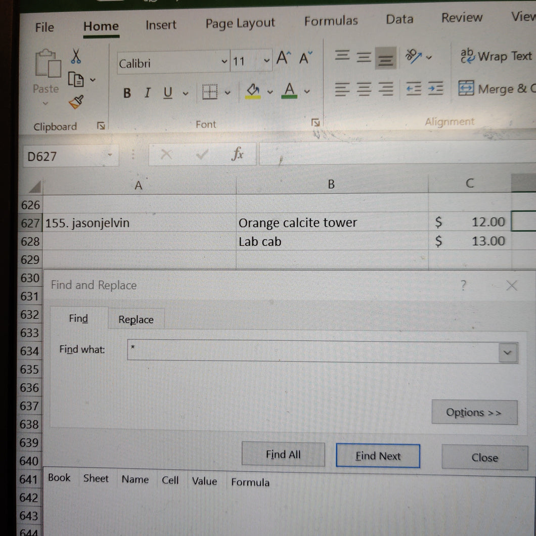This screenshot has height=536, width=536.
Task: Select column B header
Action: 332,185
